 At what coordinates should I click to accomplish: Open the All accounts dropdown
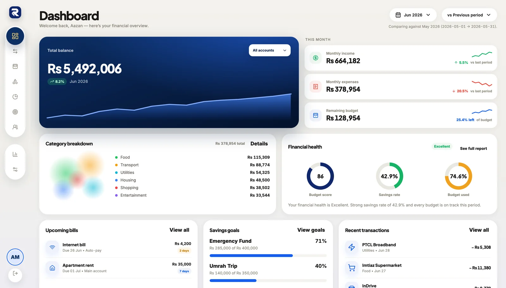270,50
